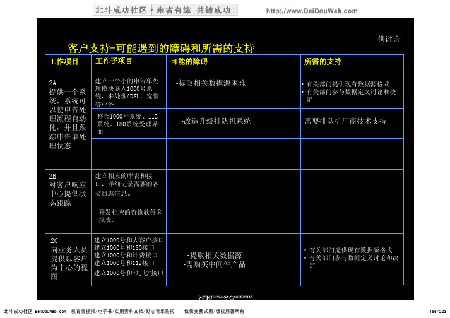450x318 pixels.
Task: Click the 北斗成功社区 banner at top
Action: tap(165, 10)
